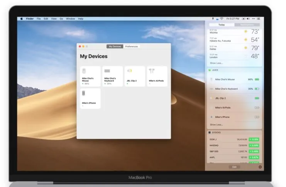The width and height of the screenshot is (286, 187).
Task: Open the Window menu
Action: click(70, 18)
